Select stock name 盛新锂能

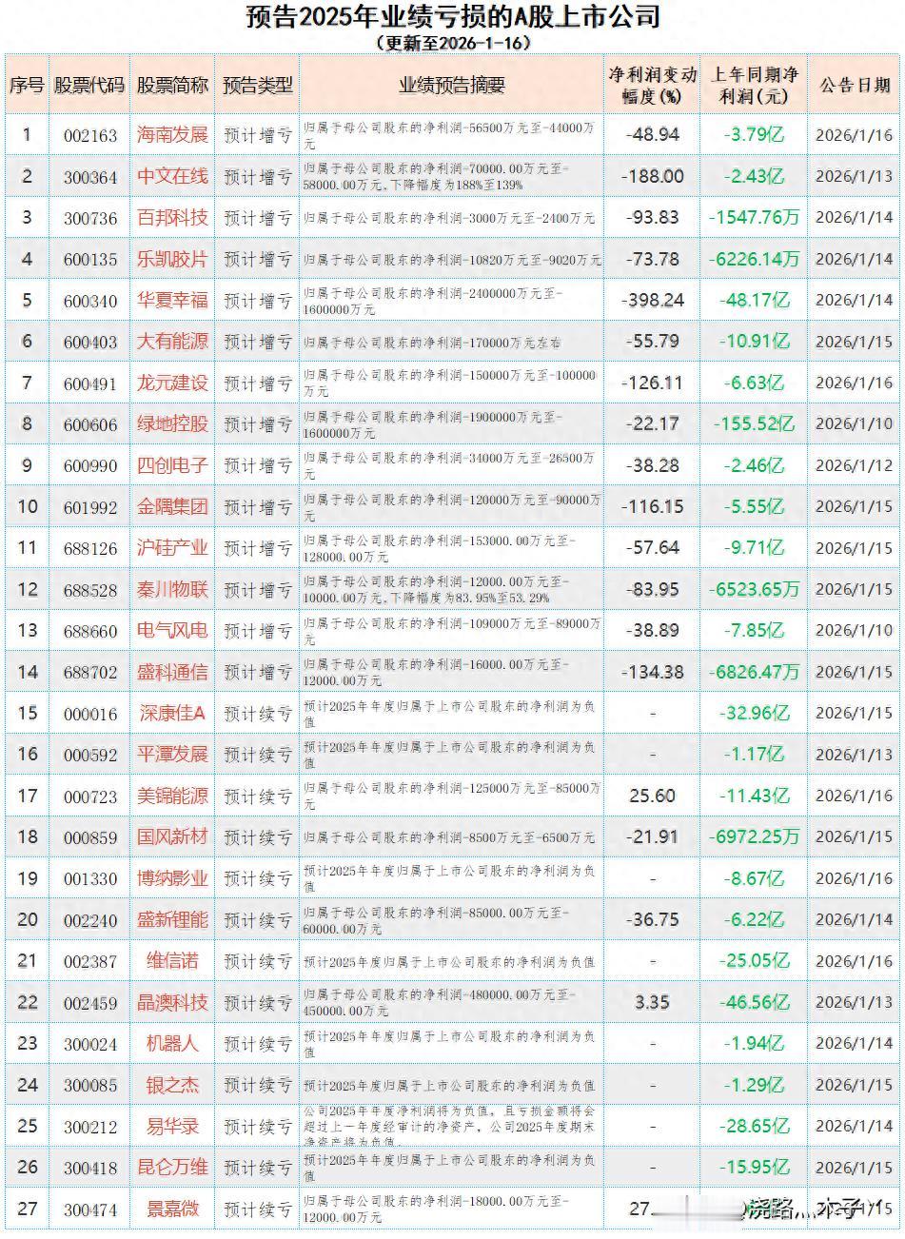point(172,919)
